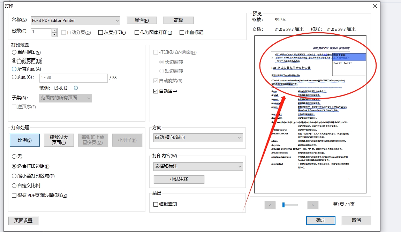Enable the 灰度打印 checkbox
This screenshot has width=401, height=232.
click(101, 33)
